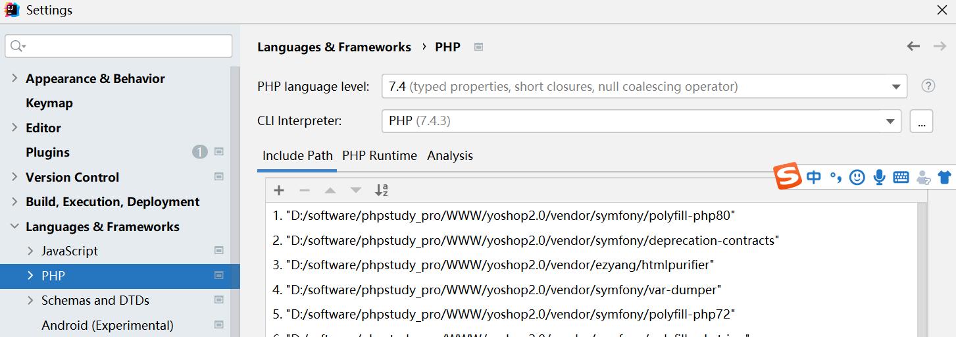
Task: Switch to the PHP Runtime tab
Action: pos(380,156)
